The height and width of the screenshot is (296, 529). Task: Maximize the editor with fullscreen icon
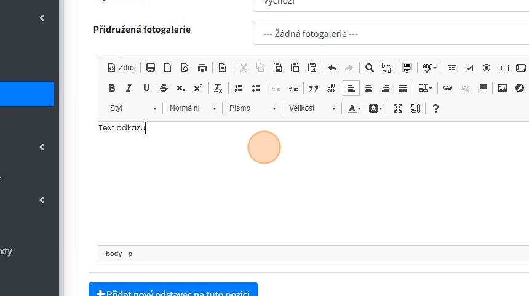point(398,108)
